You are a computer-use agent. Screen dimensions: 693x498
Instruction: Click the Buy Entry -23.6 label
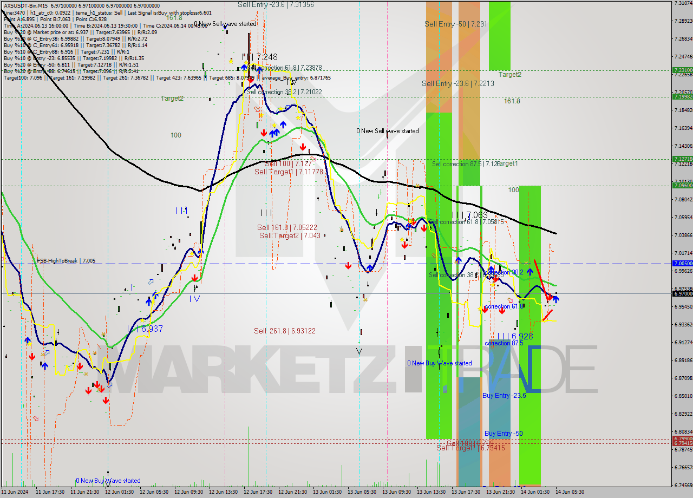[504, 396]
